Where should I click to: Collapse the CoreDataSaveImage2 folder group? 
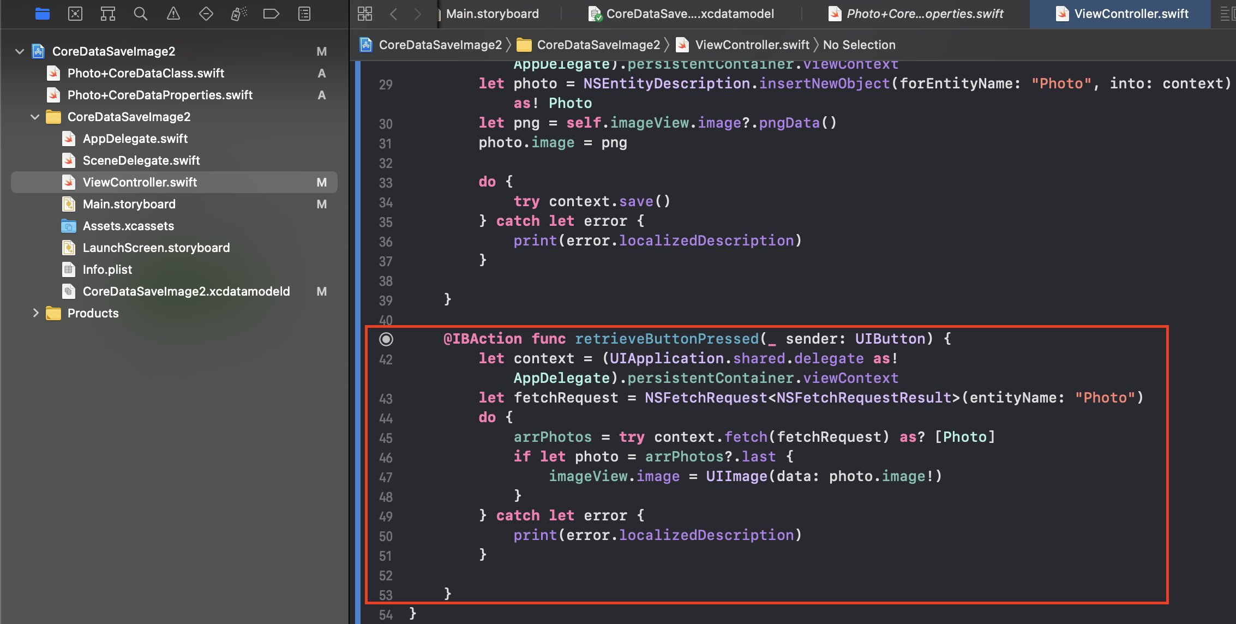pos(35,117)
